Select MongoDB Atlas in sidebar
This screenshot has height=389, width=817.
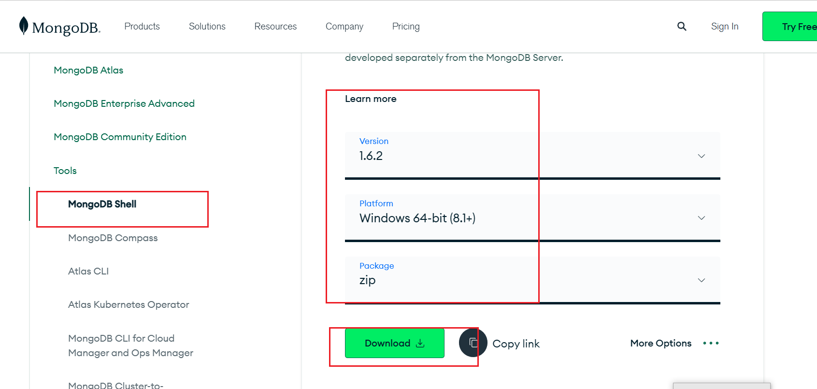(88, 70)
